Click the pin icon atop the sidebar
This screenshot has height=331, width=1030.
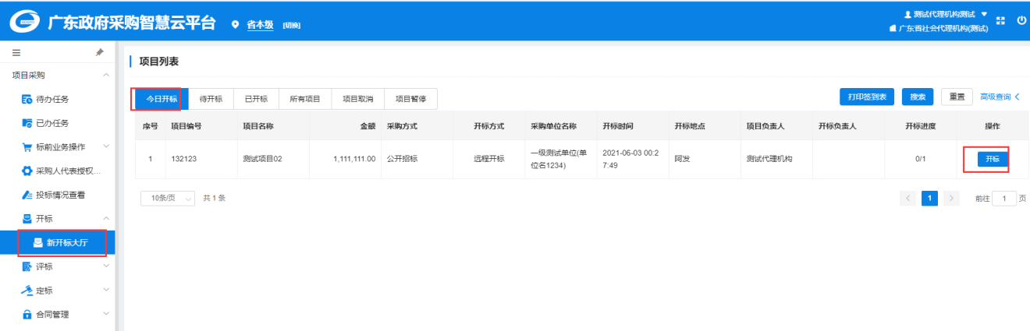click(99, 52)
